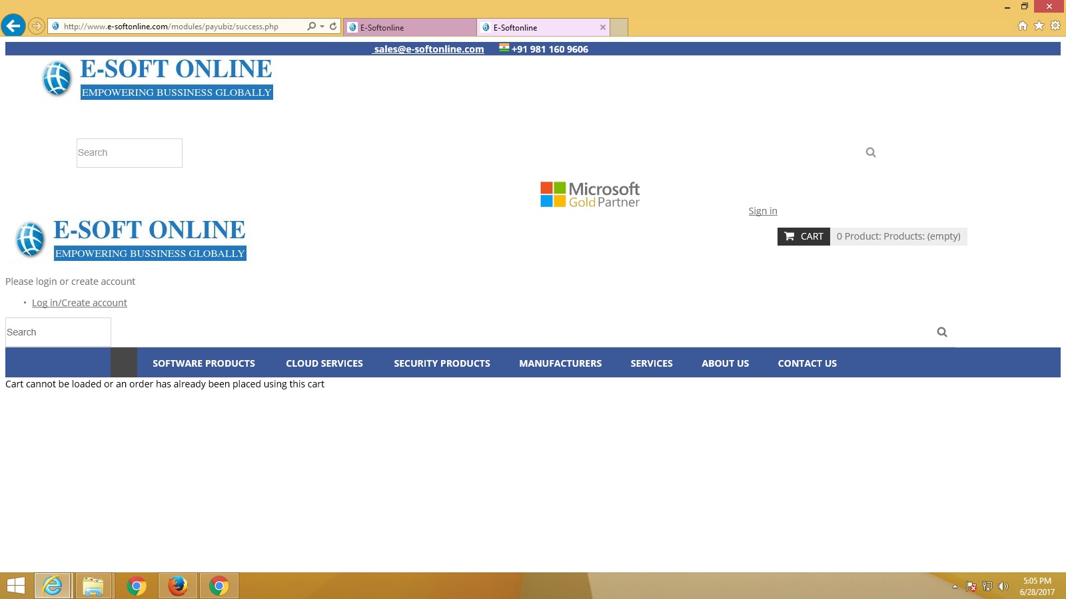
Task: Click the Sign in link
Action: 763,211
